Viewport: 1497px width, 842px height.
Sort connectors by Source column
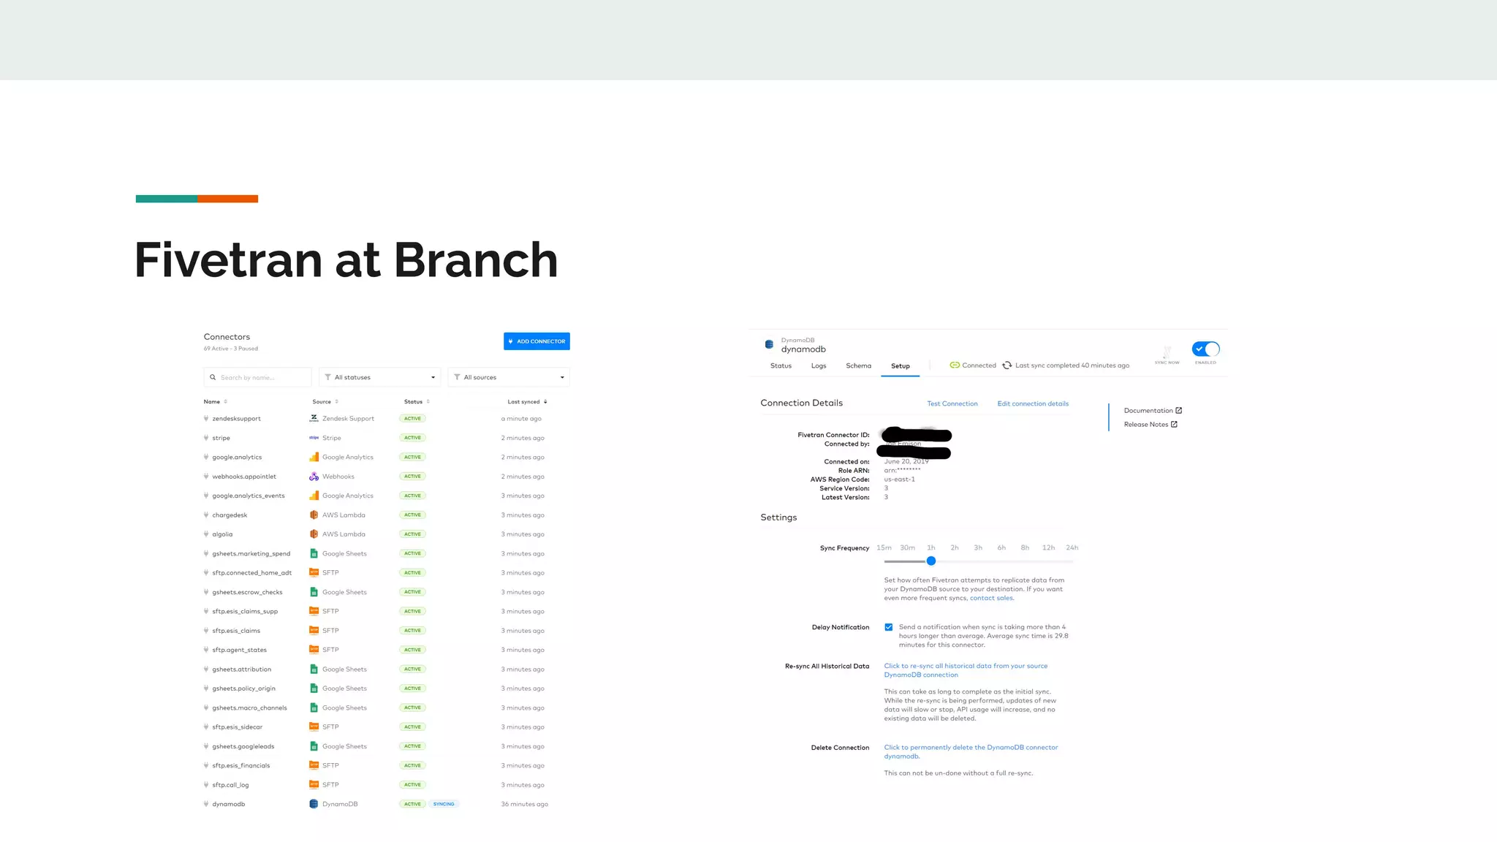pyautogui.click(x=325, y=401)
